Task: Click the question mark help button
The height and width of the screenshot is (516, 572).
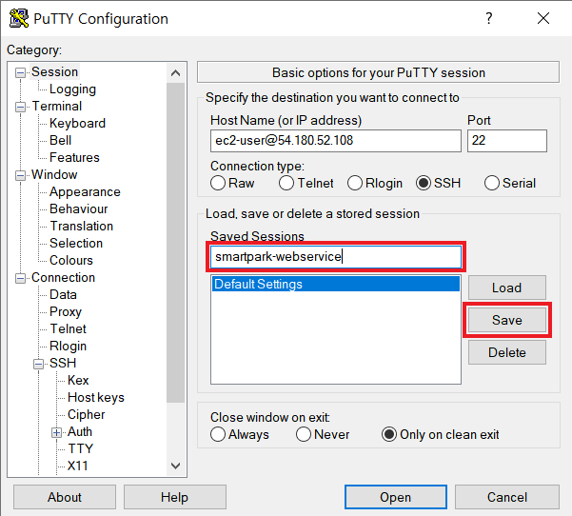Action: click(489, 18)
